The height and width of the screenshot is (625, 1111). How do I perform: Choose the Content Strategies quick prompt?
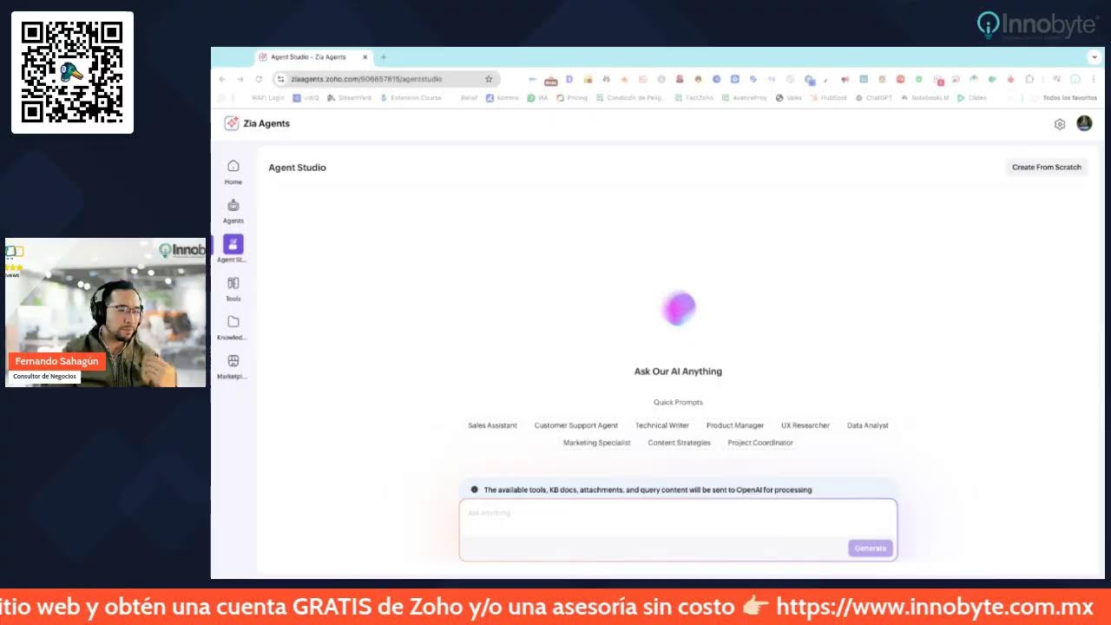pos(679,443)
